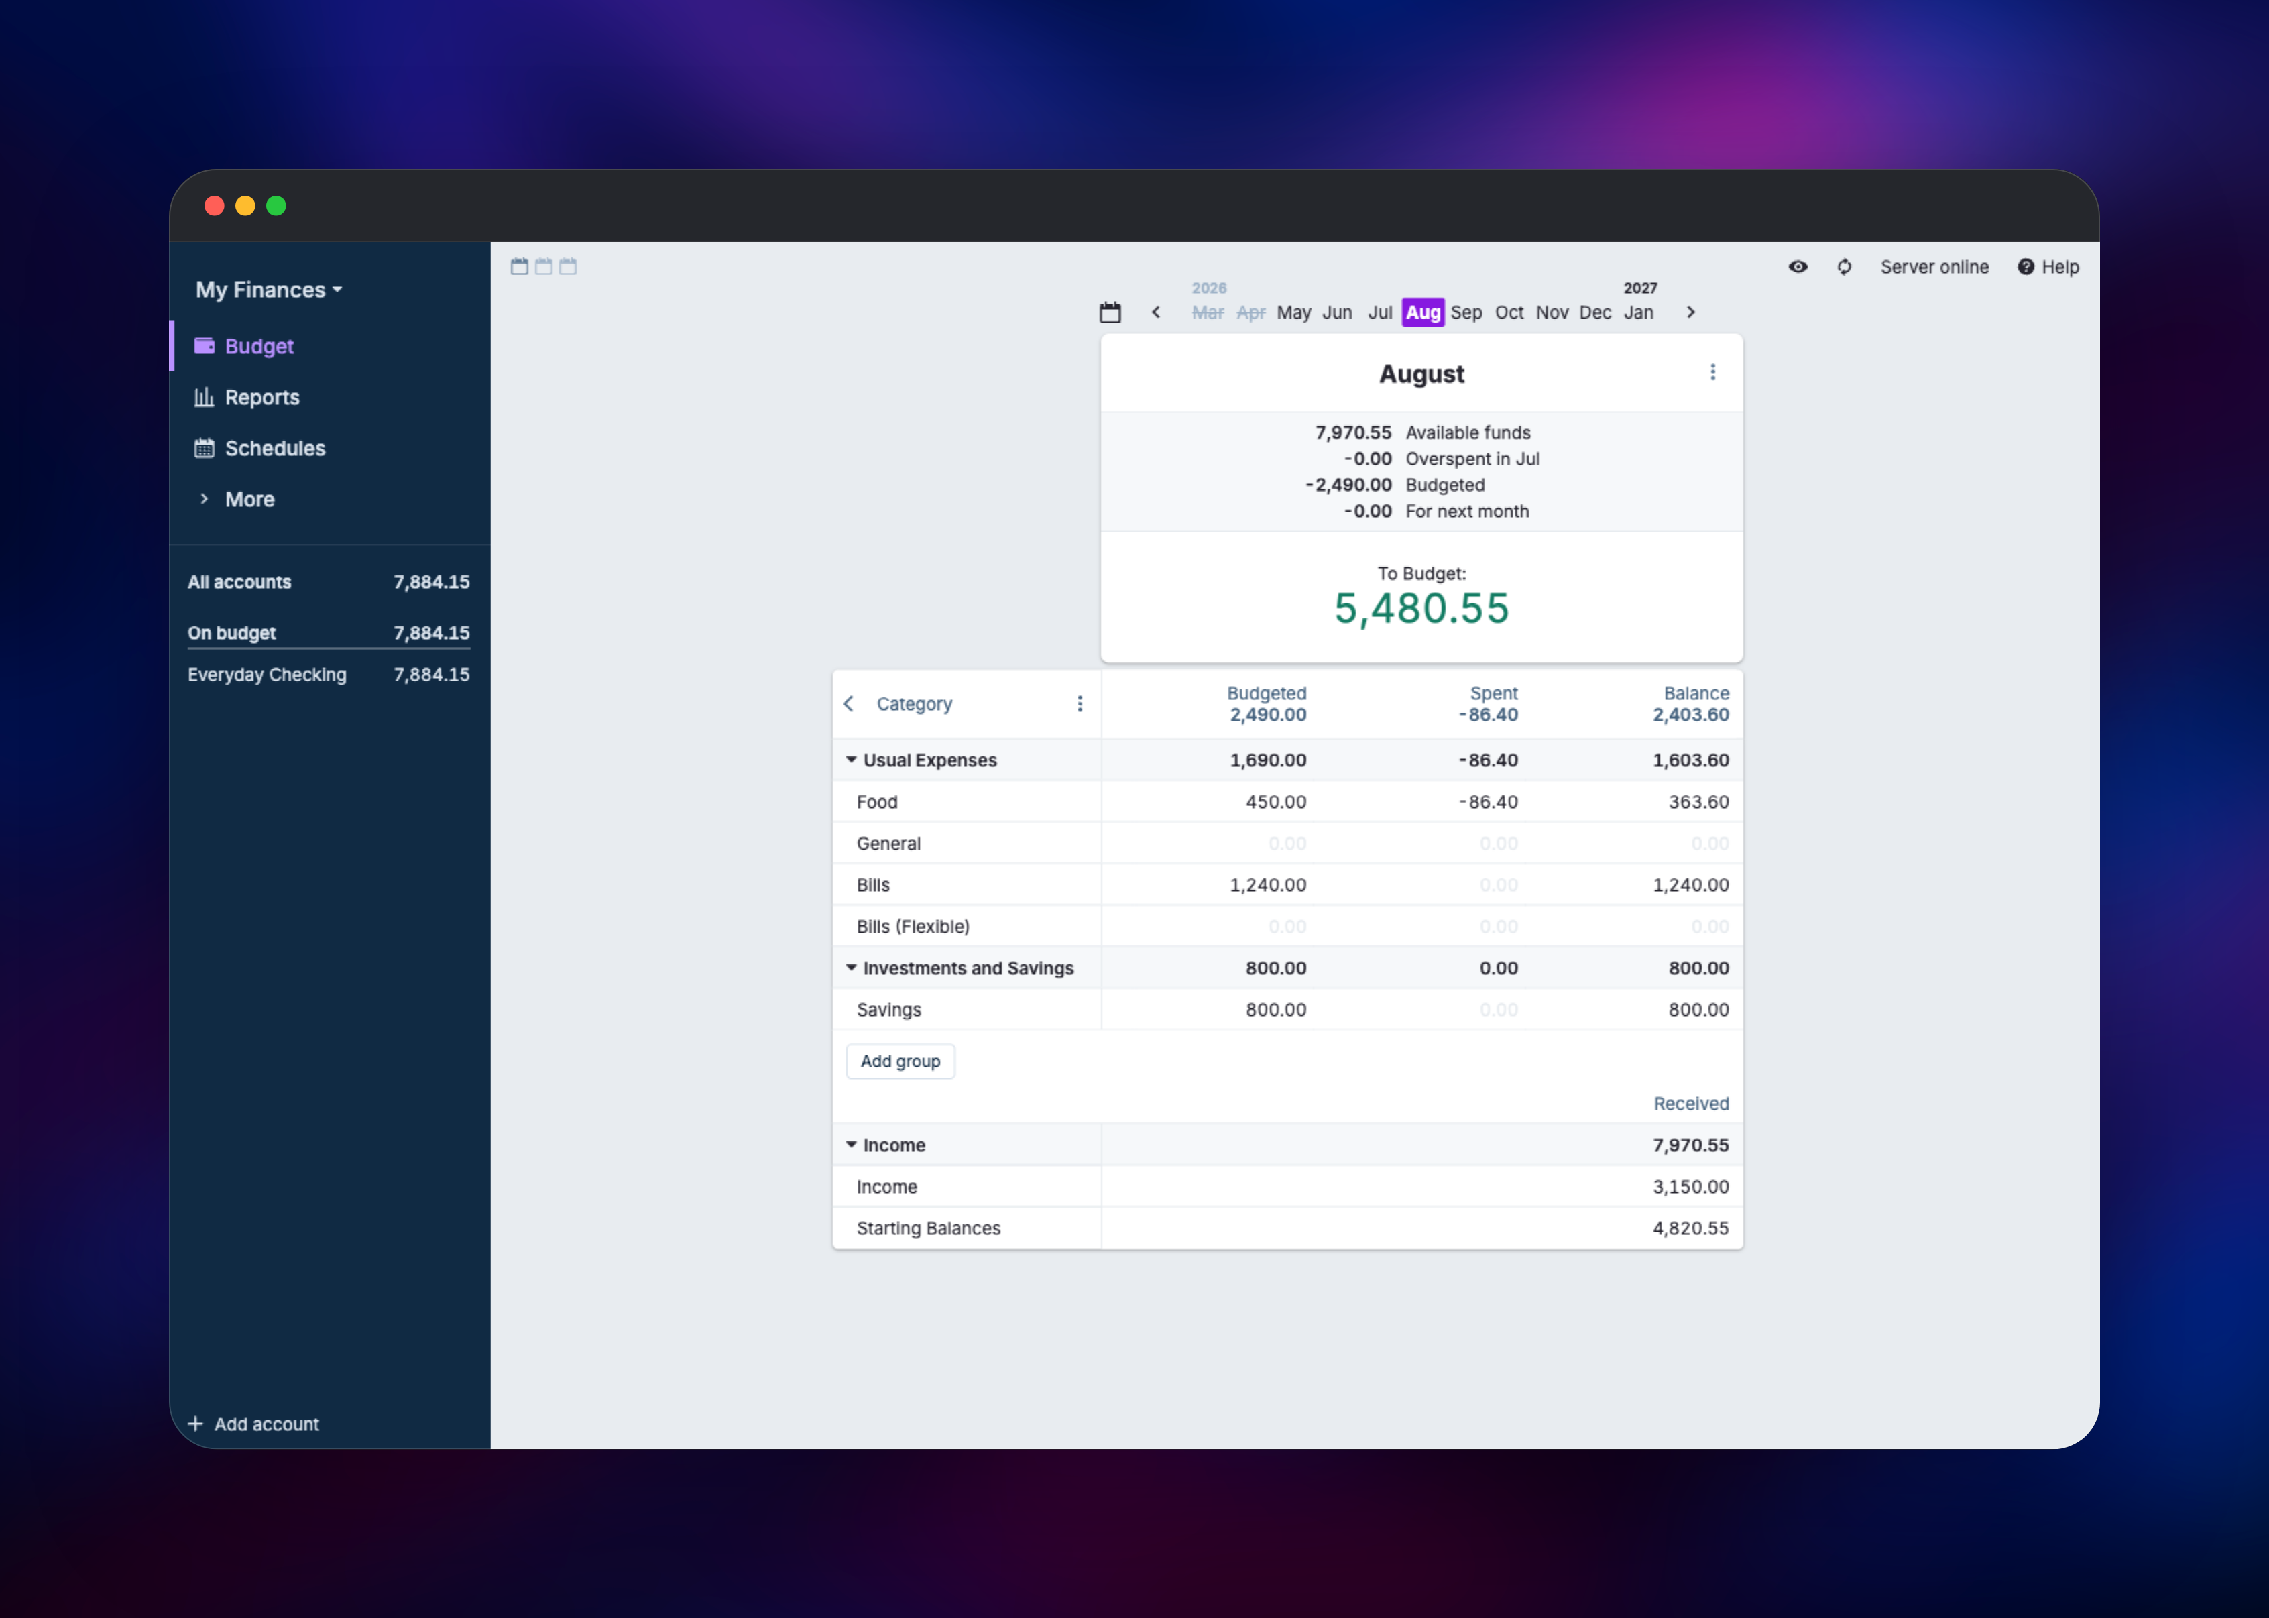Select the Bills (Flexible) category name
The height and width of the screenshot is (1618, 2269).
click(913, 927)
